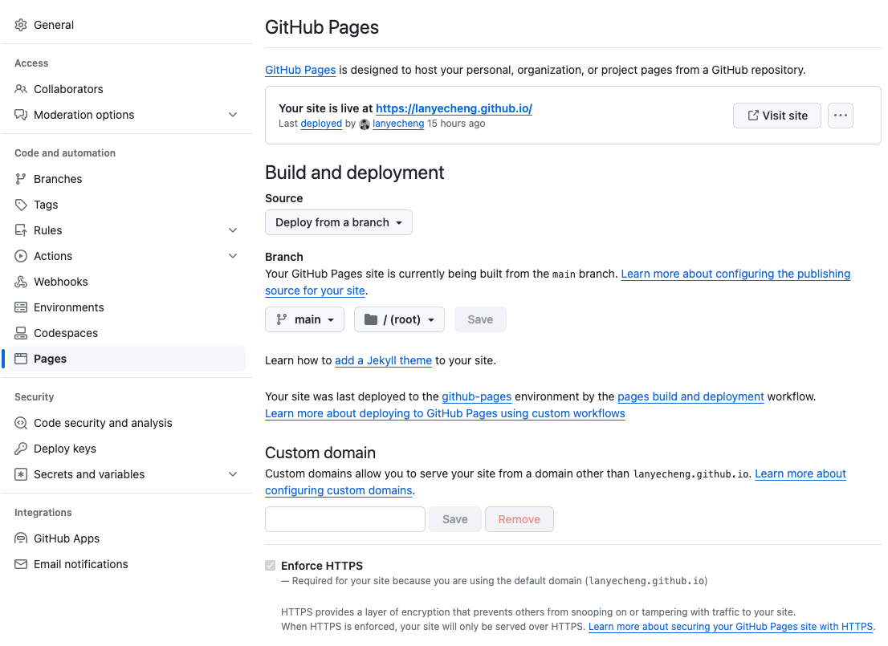This screenshot has height=646, width=888.
Task: Click the GitHub Pages documentation link
Action: coord(301,70)
